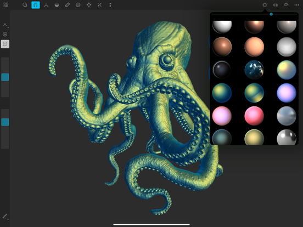Select the highlighted blue arch tool
The width and height of the screenshot is (303, 227).
click(36, 5)
